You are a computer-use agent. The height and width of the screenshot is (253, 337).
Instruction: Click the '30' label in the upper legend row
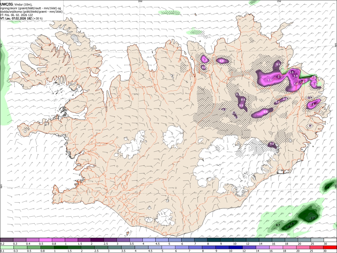coord(325,244)
